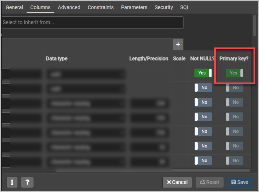Viewport: 259px width, 192px height.
Task: Toggle Primary key switch in fifth row
Action: [x=235, y=131]
